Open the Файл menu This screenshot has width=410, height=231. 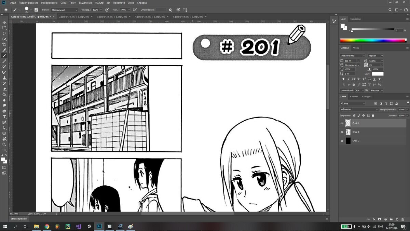(13, 2)
